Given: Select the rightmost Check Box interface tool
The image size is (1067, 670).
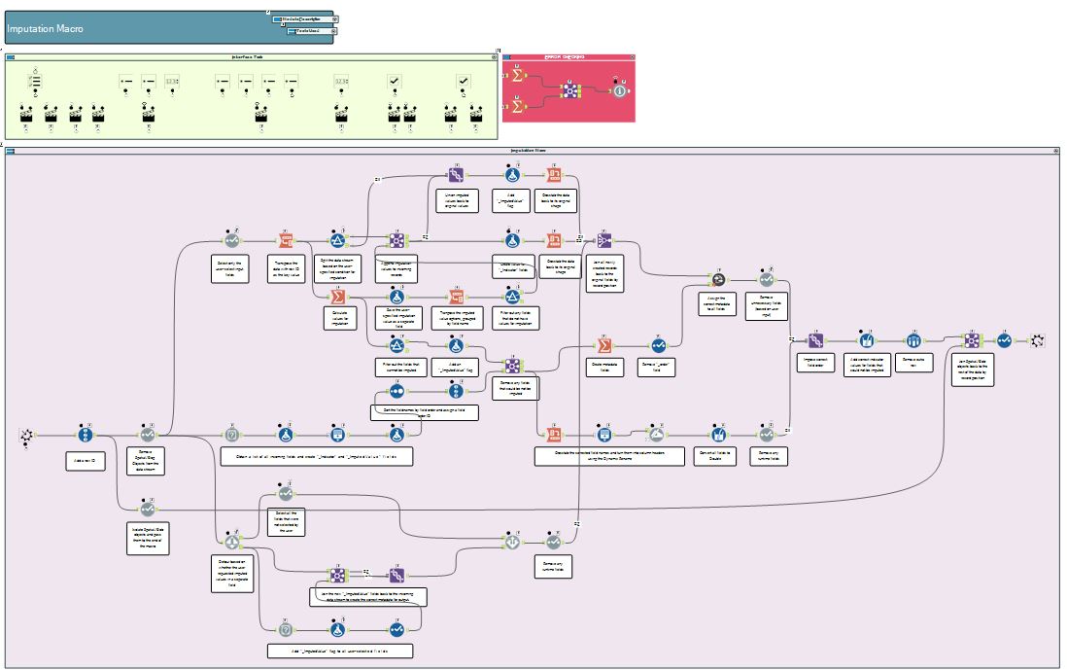Looking at the screenshot, I should pyautogui.click(x=464, y=81).
